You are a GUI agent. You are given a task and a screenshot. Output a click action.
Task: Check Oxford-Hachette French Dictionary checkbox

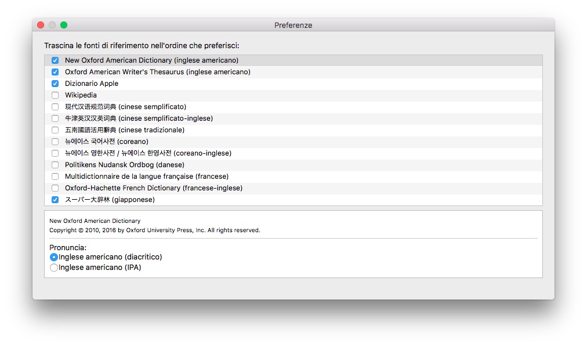coord(55,188)
